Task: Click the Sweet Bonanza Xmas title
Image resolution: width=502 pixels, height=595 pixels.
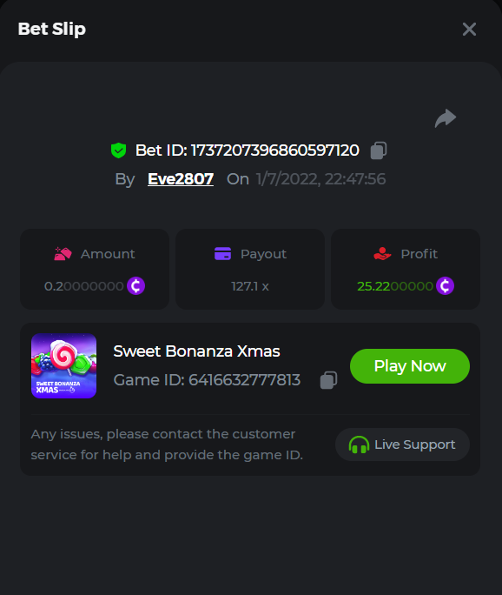Action: click(x=196, y=351)
